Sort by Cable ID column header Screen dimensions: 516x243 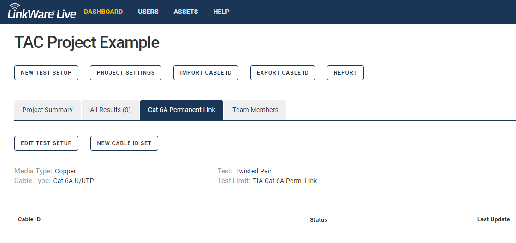coord(30,219)
